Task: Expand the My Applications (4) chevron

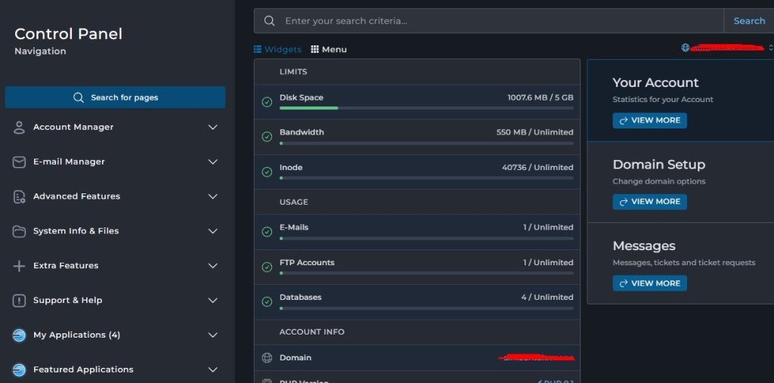Action: pyautogui.click(x=212, y=335)
